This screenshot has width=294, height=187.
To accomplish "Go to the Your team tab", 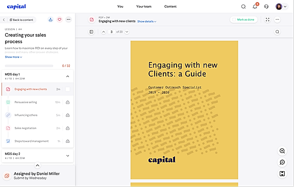I will pos(144,7).
